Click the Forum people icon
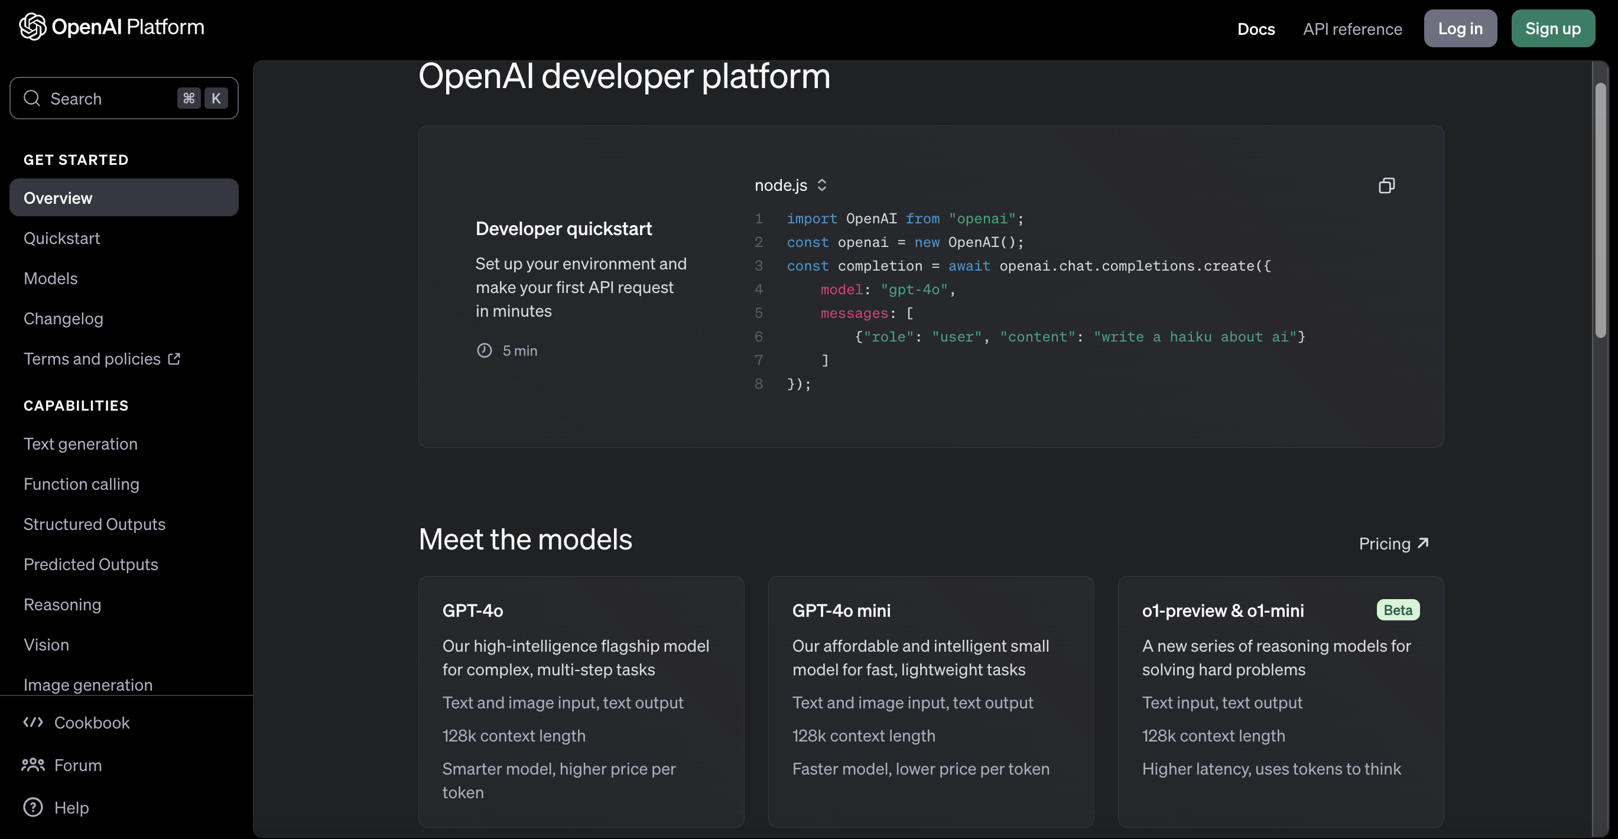1618x839 pixels. pos(33,765)
